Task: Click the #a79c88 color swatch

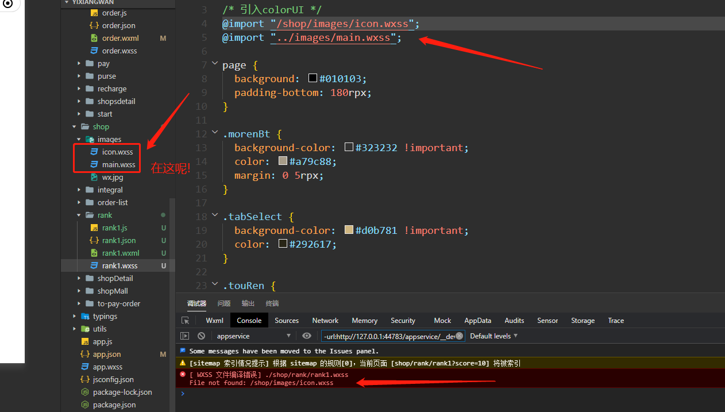Action: (x=283, y=161)
